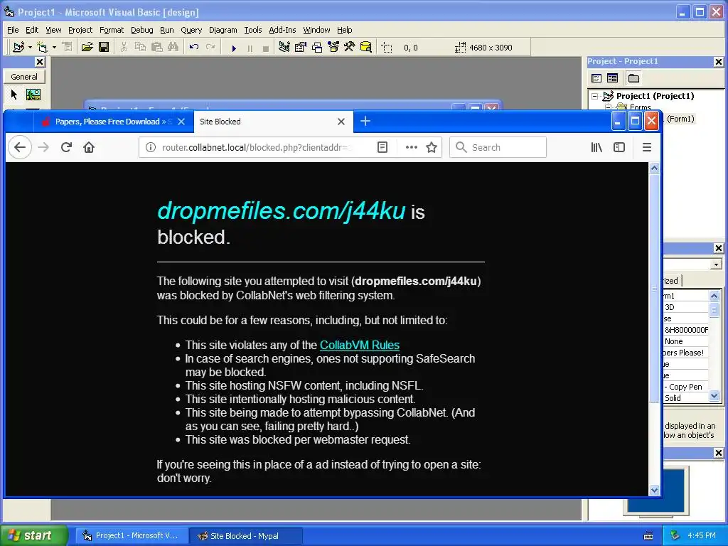Image resolution: width=728 pixels, height=546 pixels.
Task: Start the project with the Run button
Action: [x=234, y=48]
